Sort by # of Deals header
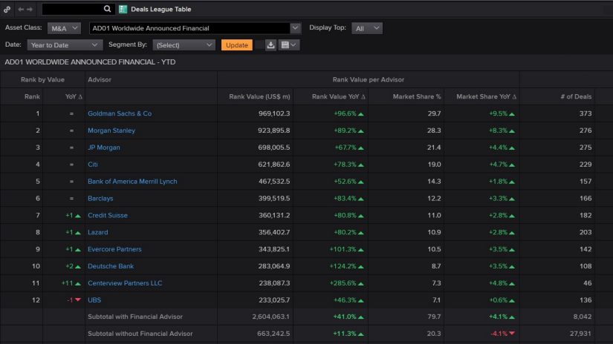The width and height of the screenshot is (613, 344). (576, 96)
